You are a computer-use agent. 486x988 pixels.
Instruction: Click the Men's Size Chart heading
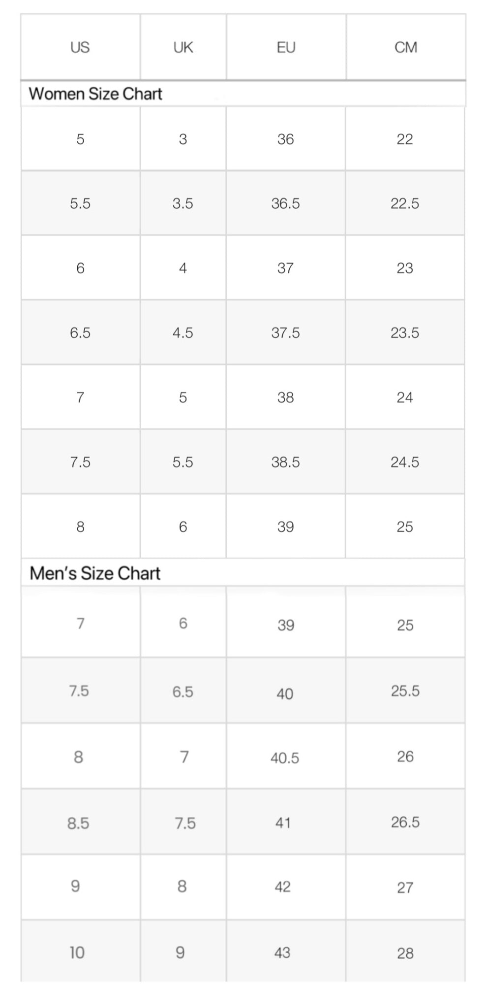(x=95, y=573)
